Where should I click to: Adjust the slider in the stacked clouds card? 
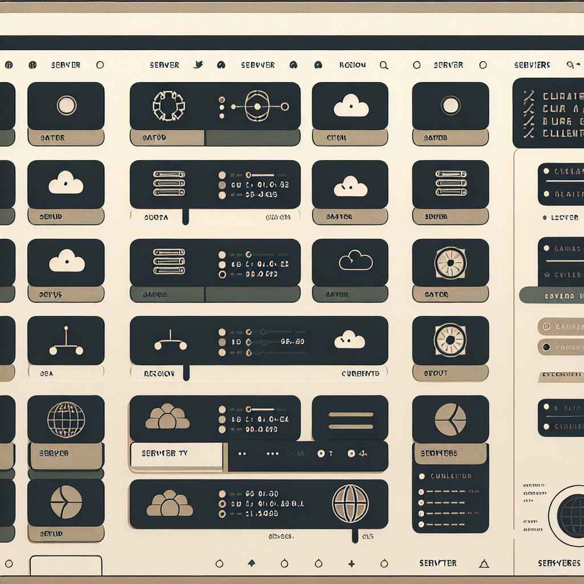pyautogui.click(x=261, y=409)
